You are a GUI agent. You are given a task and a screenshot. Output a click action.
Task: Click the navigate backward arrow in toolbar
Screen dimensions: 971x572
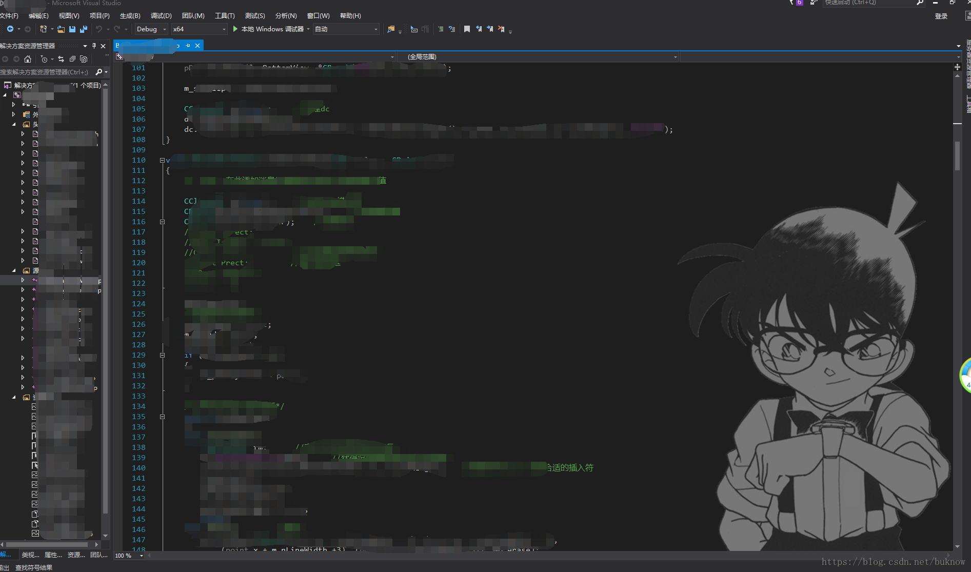click(10, 29)
